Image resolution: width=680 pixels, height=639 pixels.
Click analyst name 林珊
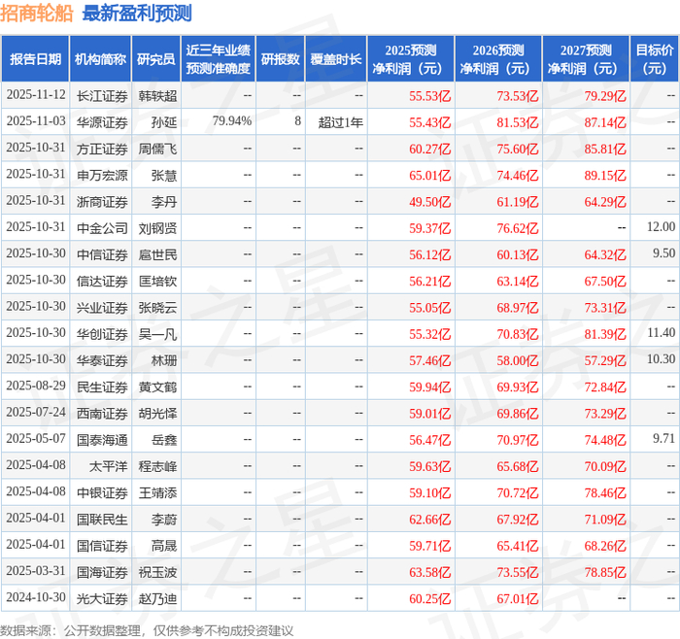164,360
